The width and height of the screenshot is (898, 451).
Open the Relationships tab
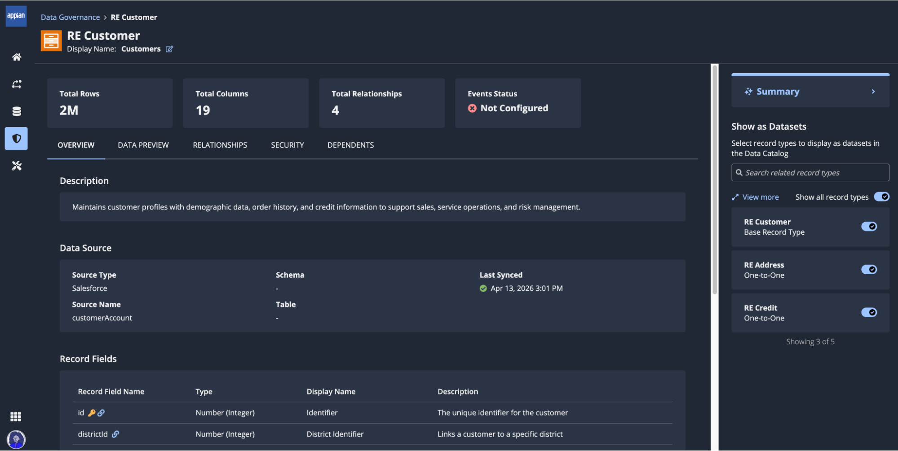click(x=220, y=145)
